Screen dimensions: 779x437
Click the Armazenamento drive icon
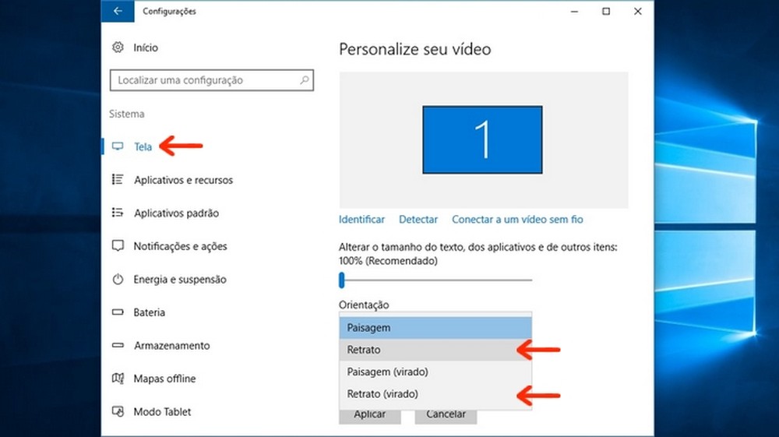click(x=118, y=345)
